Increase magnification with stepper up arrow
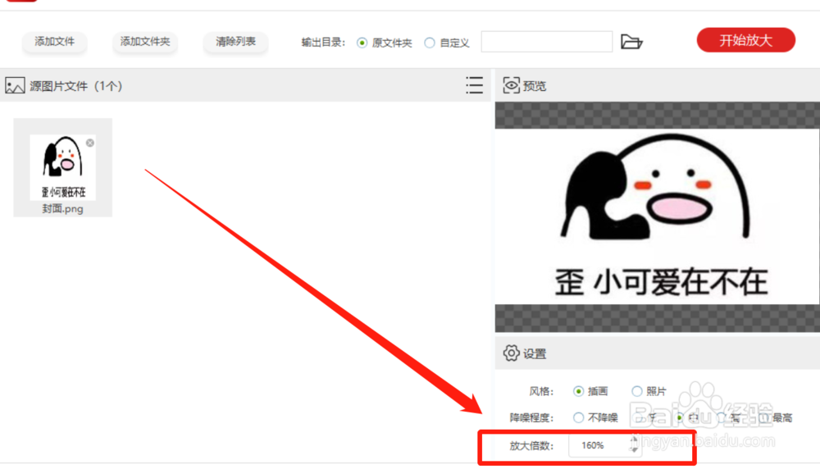Image resolution: width=820 pixels, height=469 pixels. [x=634, y=440]
